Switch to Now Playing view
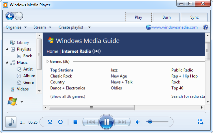This screenshot has width=213, height=133. point(200,122)
